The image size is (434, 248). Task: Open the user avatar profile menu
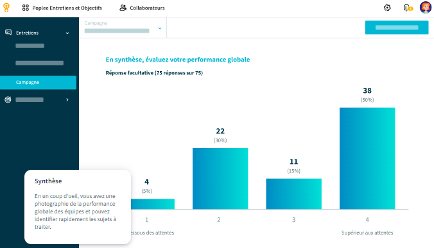pos(426,8)
